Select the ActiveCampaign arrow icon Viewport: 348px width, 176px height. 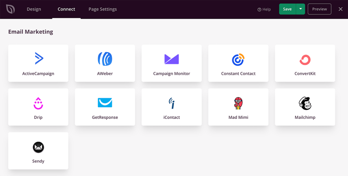39,58
